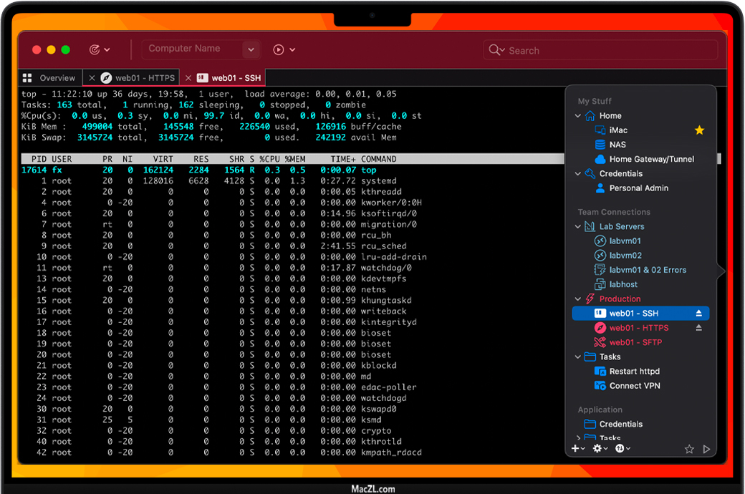The image size is (745, 494).
Task: Collapse the Lab Servers folder
Action: click(x=579, y=227)
